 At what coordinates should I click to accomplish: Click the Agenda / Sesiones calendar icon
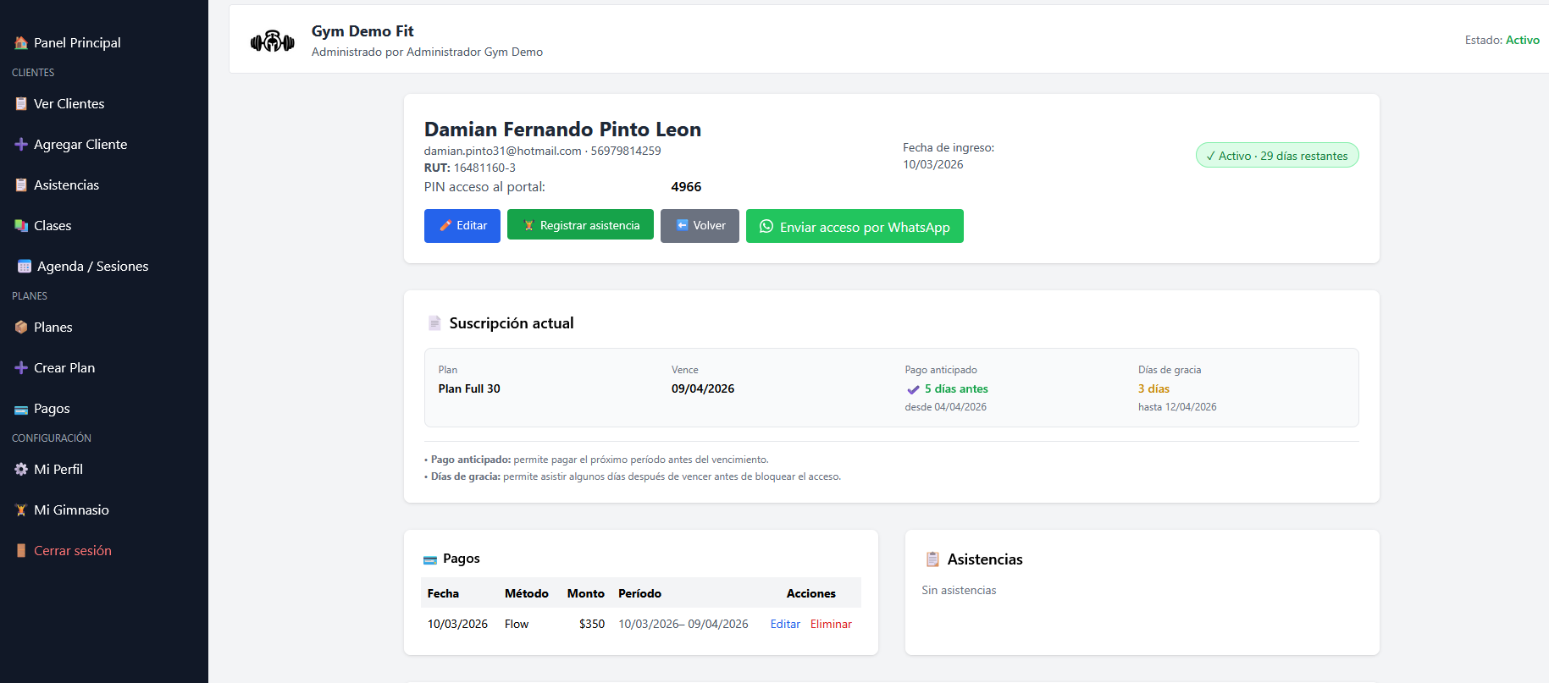(25, 267)
